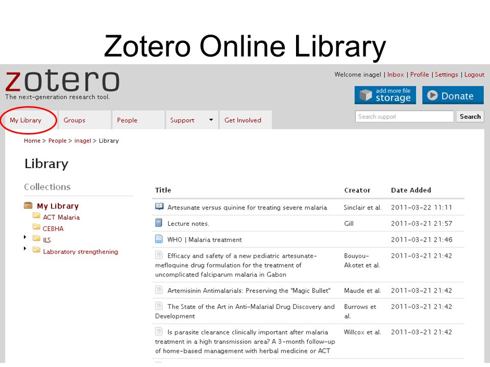Image resolution: width=490 pixels, height=367 pixels.
Task: Open Artemisinin Antimalarials: Preserving the Magic Bullet
Action: [x=249, y=291]
